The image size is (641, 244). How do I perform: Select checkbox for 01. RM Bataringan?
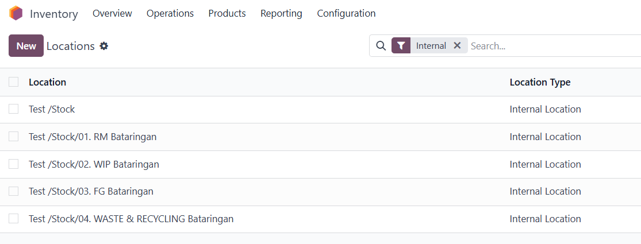click(x=13, y=136)
